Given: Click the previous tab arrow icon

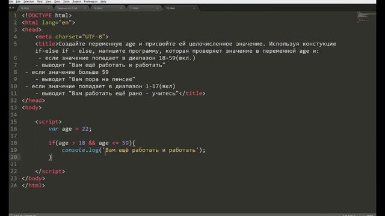Looking at the screenshot, I should tap(10, 8).
